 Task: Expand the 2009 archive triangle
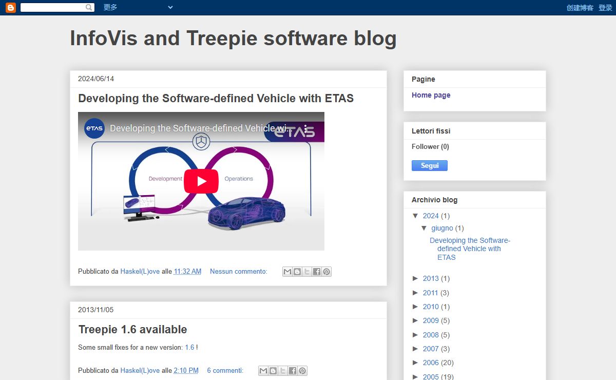click(x=416, y=320)
